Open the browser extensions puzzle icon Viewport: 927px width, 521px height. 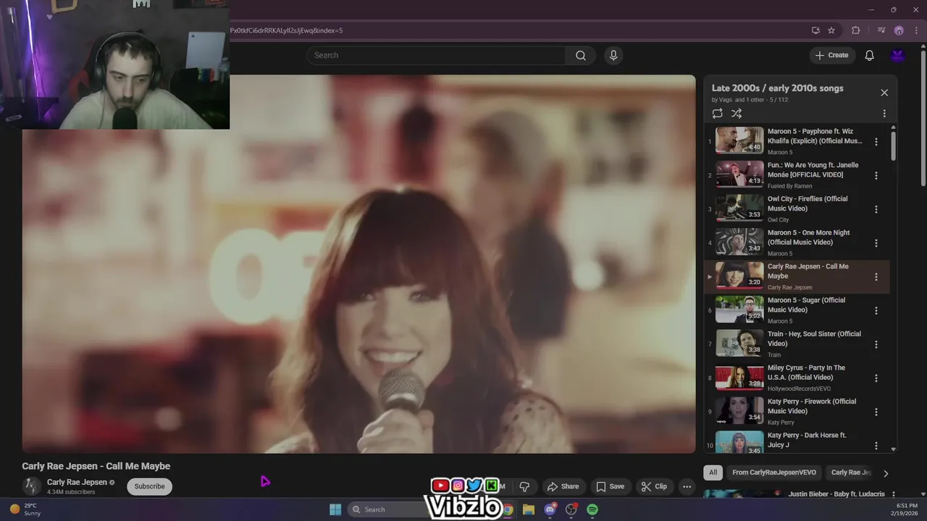click(856, 30)
